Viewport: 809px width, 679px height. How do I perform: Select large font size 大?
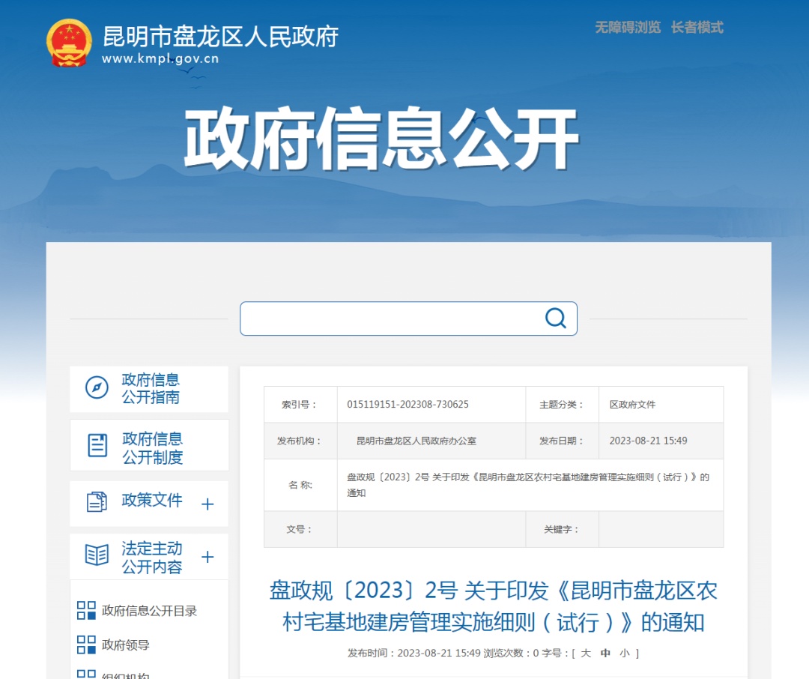(586, 654)
